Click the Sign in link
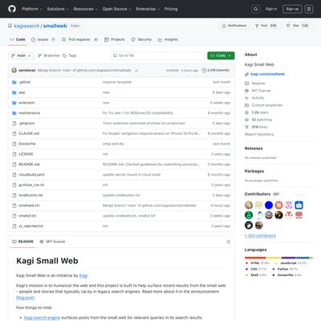The width and height of the screenshot is (321, 321). [271, 9]
